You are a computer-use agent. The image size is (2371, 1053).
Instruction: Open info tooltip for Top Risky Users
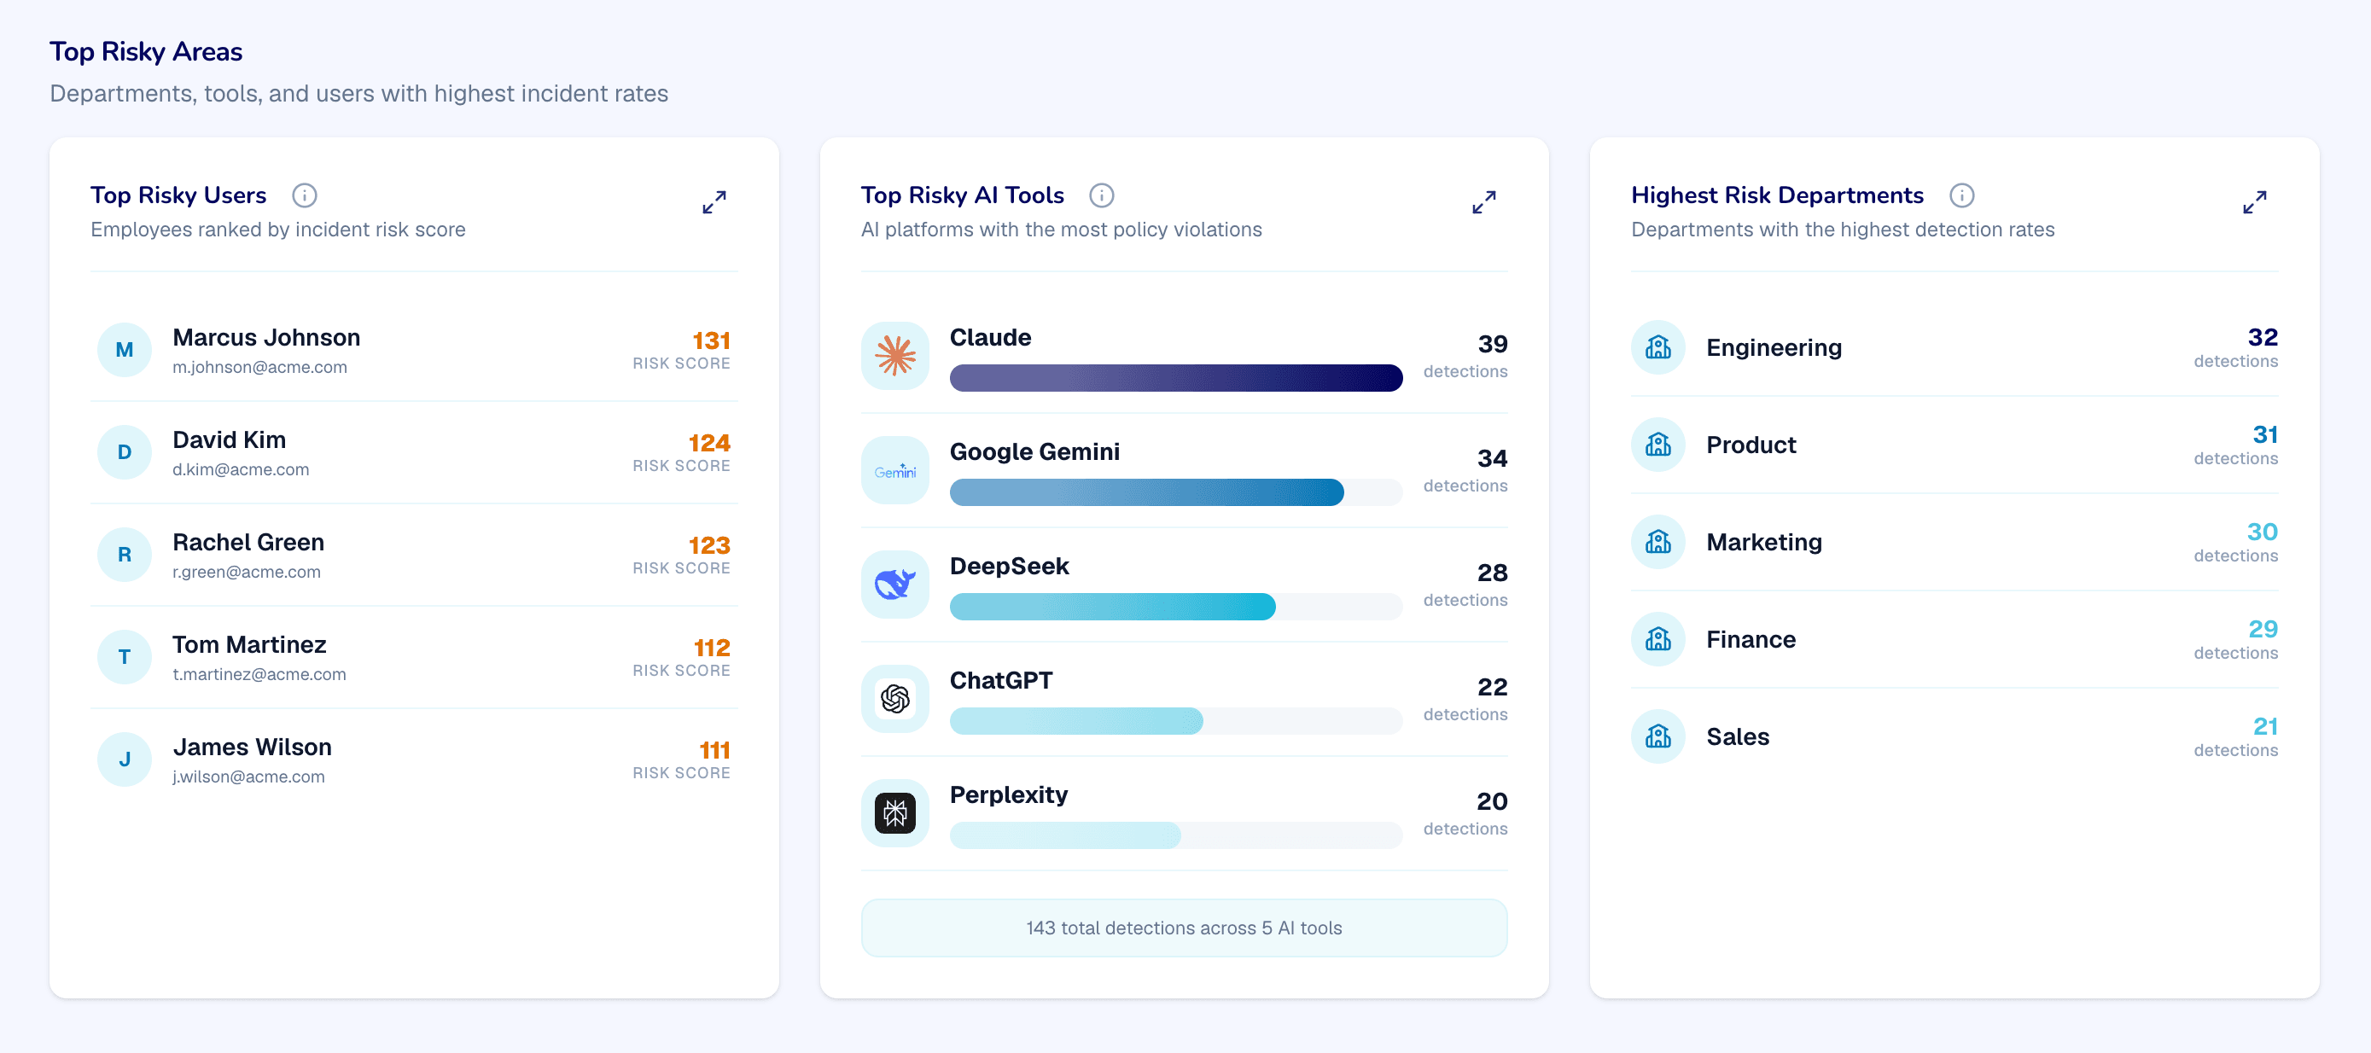click(x=305, y=195)
